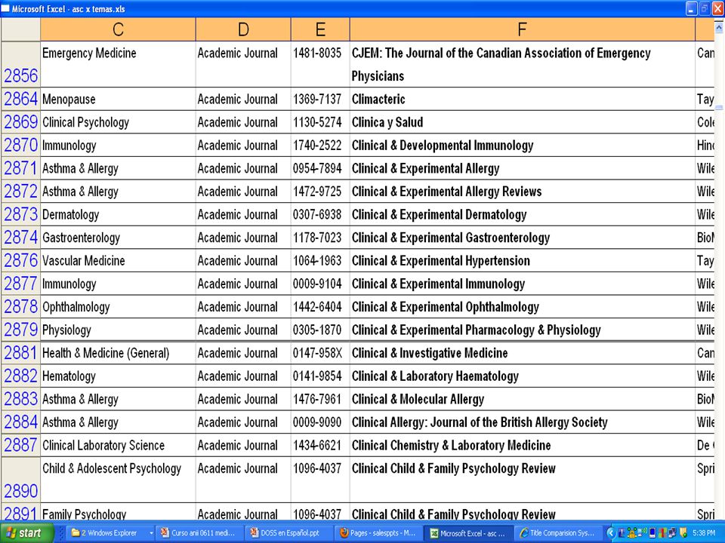The height and width of the screenshot is (543, 725).
Task: Click the system clock showing 5:38 PM
Action: point(704,533)
